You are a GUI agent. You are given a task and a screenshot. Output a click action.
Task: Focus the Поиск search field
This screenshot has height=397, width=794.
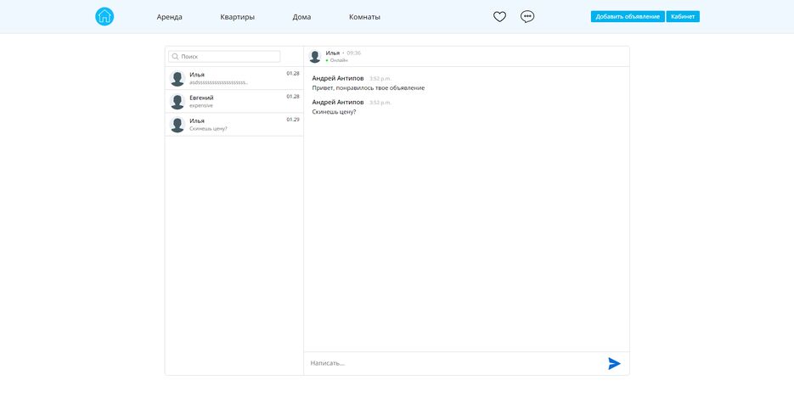[x=224, y=57]
